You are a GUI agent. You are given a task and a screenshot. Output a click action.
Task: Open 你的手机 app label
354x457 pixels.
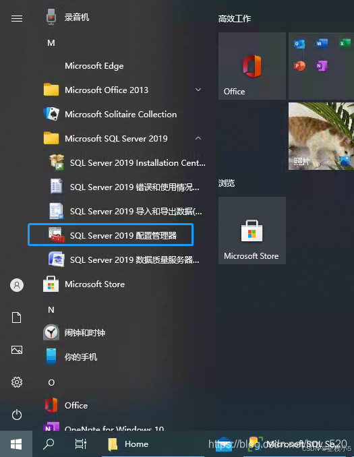81,357
